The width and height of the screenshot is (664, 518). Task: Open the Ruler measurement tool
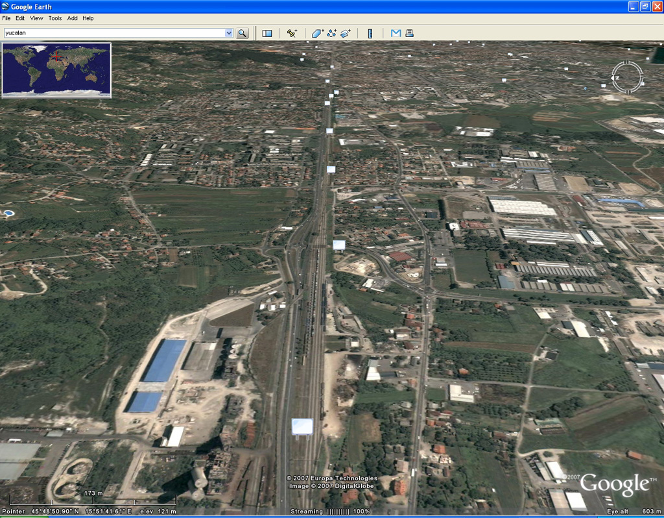coord(370,33)
